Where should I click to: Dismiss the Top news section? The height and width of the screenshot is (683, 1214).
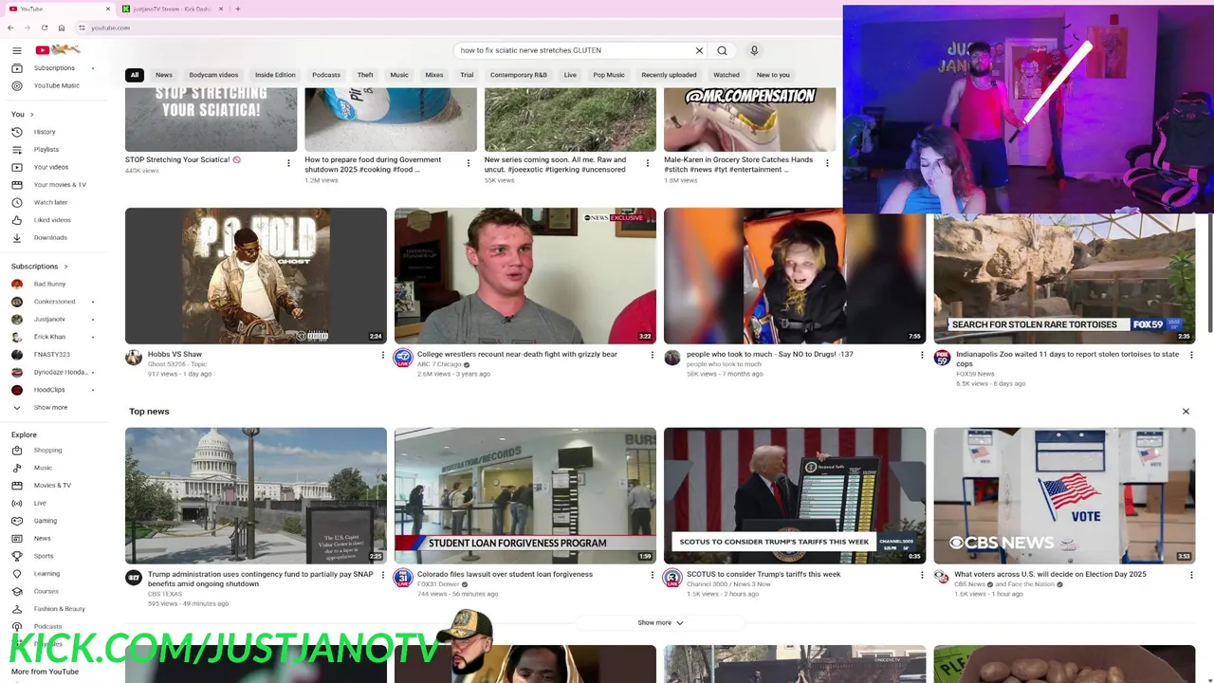pyautogui.click(x=1186, y=412)
